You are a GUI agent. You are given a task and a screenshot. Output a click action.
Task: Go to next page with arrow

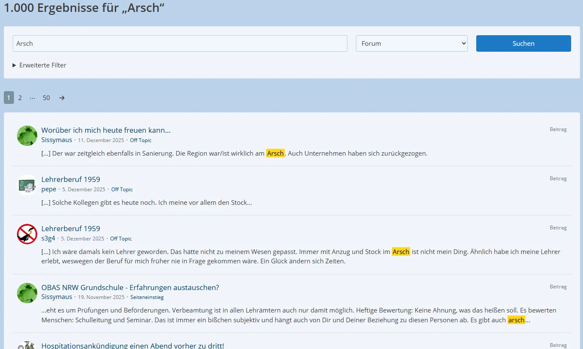click(62, 98)
